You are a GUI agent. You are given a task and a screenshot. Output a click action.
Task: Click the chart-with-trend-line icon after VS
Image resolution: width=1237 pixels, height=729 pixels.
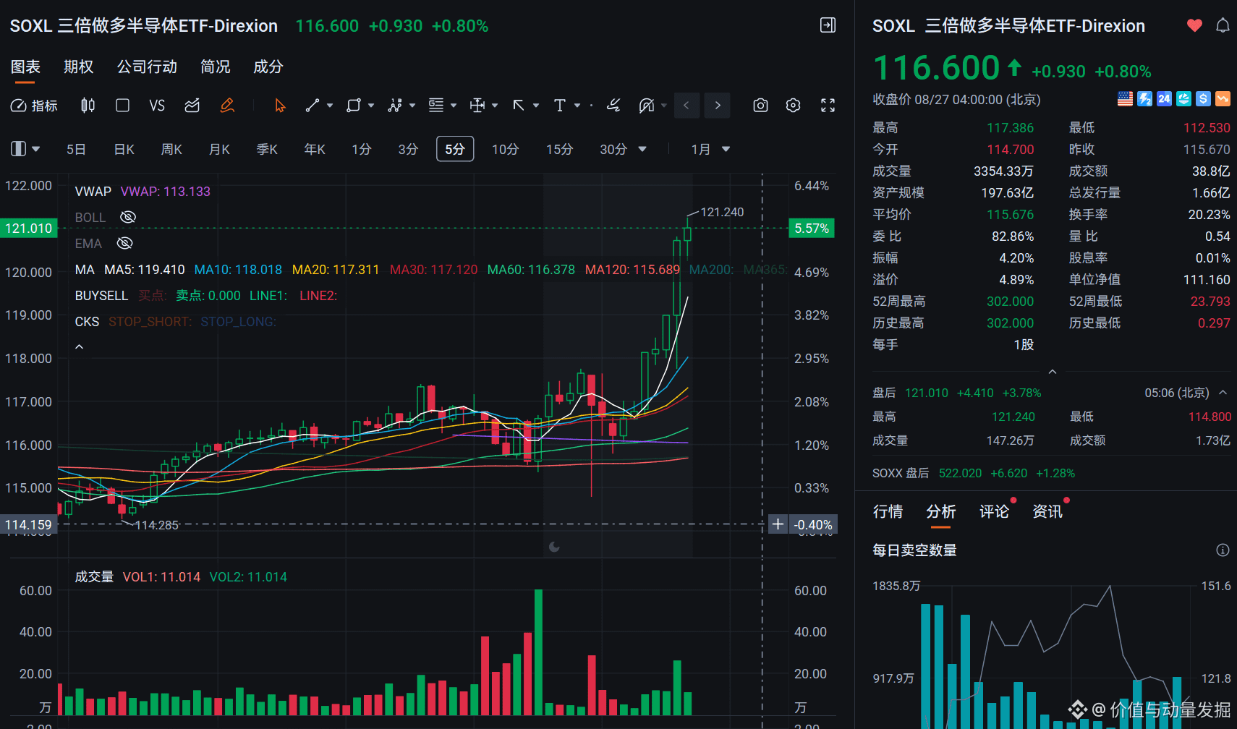coord(192,106)
